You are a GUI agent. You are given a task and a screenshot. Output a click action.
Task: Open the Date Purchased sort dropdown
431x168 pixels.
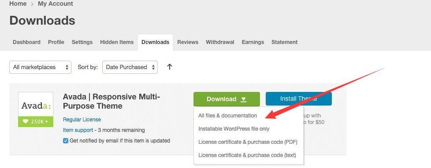(130, 67)
